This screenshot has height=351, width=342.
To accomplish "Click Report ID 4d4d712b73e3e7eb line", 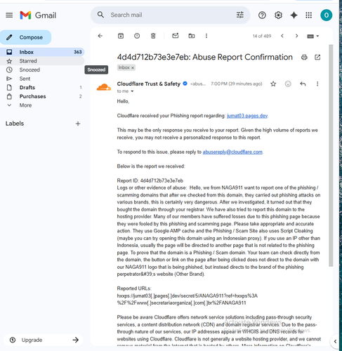I will coord(150,180).
